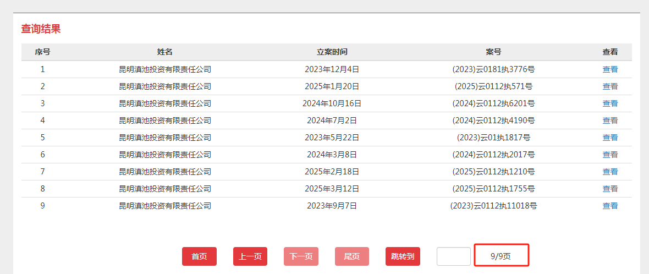Open 查看 link for case (2025)云0112执1755号
Image resolution: width=649 pixels, height=274 pixels.
click(x=610, y=188)
